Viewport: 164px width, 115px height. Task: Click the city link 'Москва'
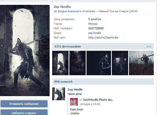coord(93,24)
